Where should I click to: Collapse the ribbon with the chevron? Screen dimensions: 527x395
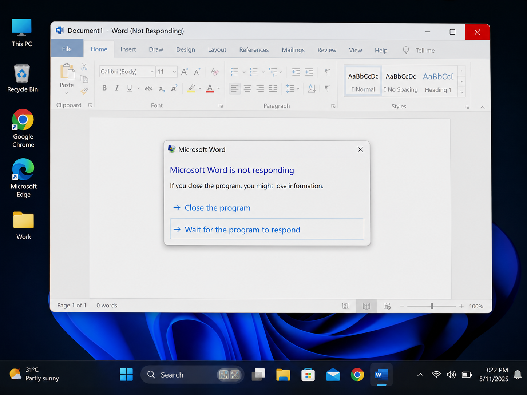pyautogui.click(x=483, y=107)
